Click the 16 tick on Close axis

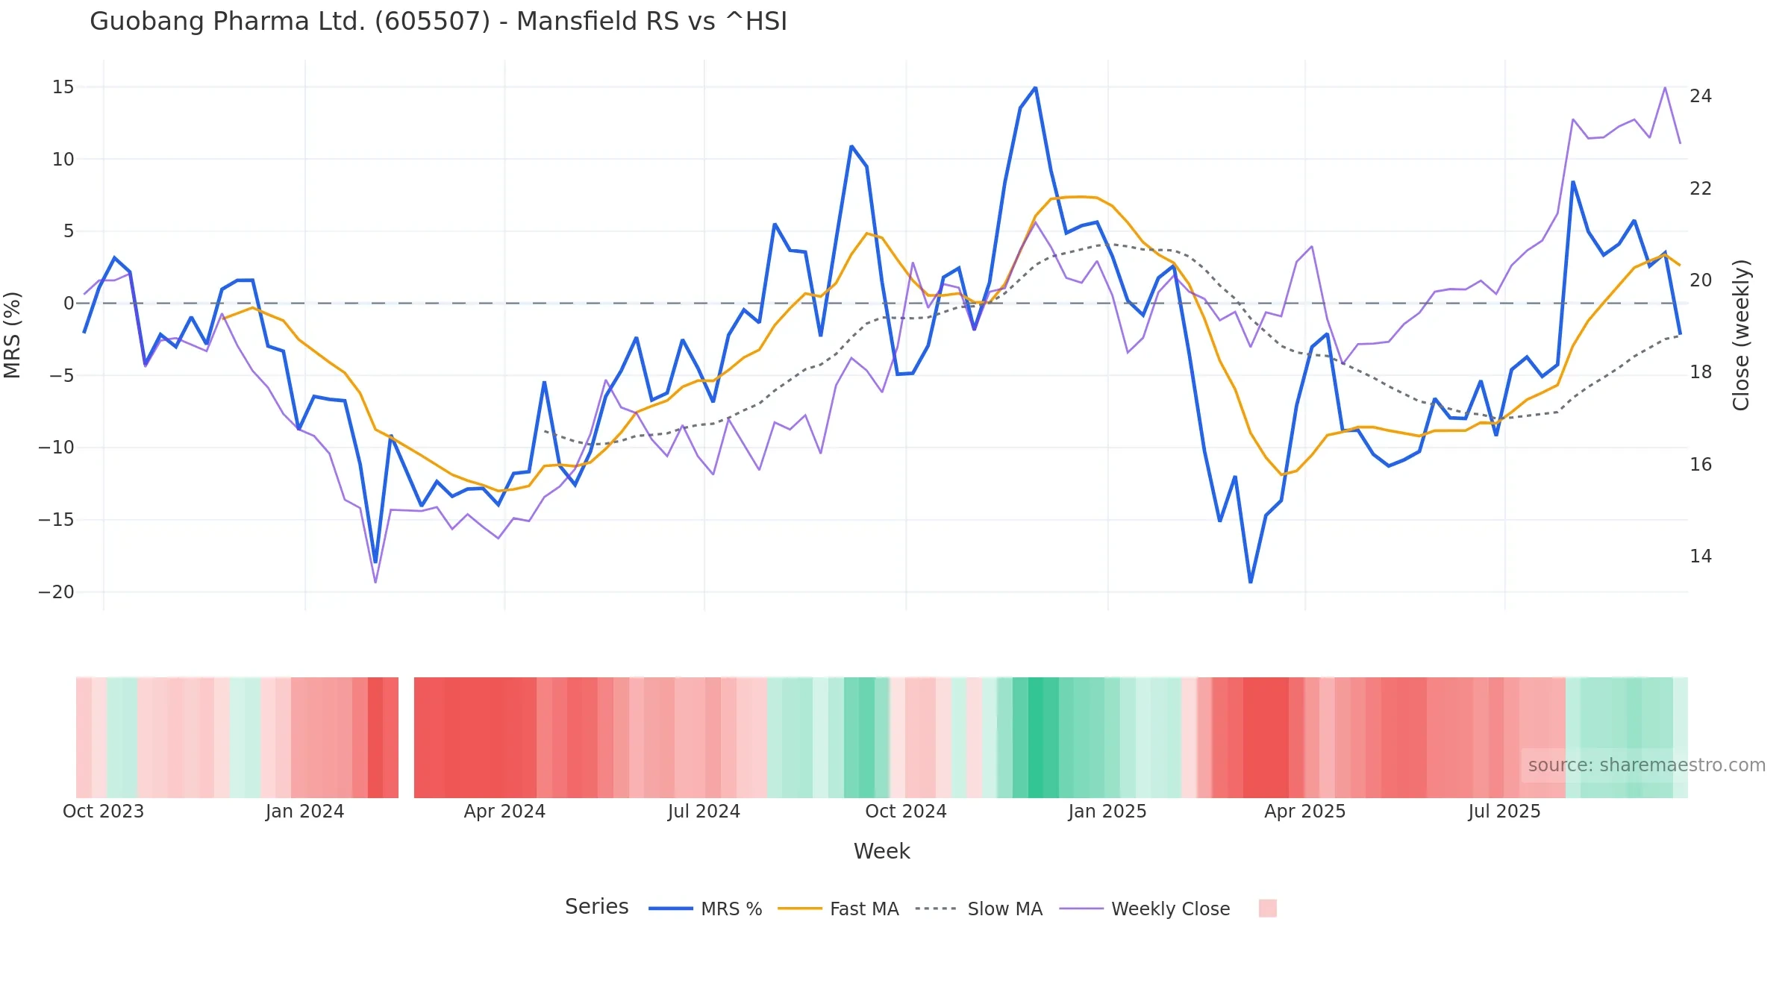click(x=1701, y=465)
